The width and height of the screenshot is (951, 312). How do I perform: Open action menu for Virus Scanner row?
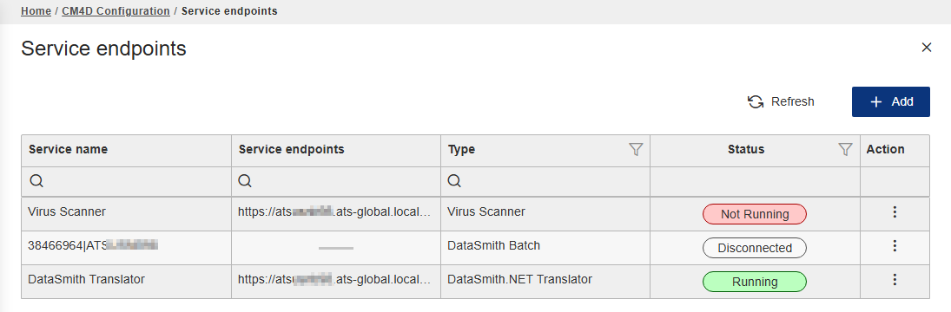point(895,212)
